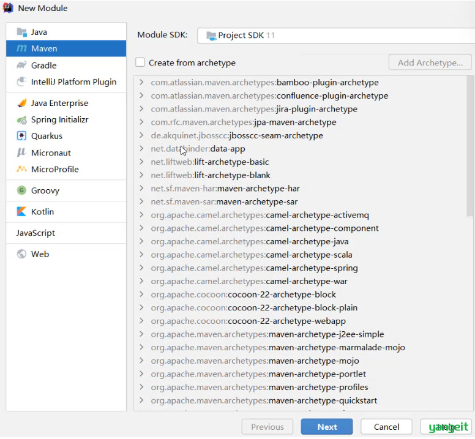Viewport: 475px width, 439px height.
Task: Select Java module type
Action: coord(66,32)
